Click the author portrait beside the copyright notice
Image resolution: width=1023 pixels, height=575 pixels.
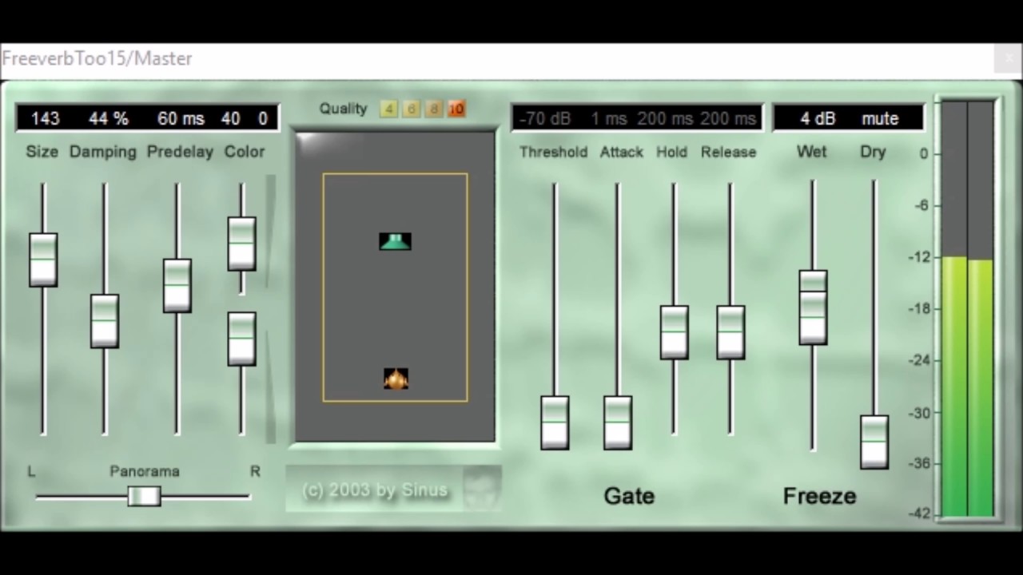(482, 488)
